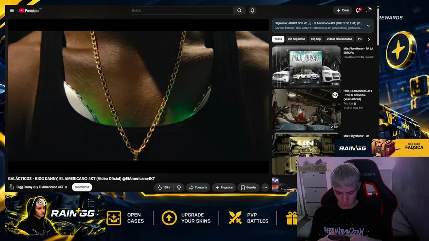Click the Open Cases icon
This screenshot has width=429, height=241.
[114, 218]
